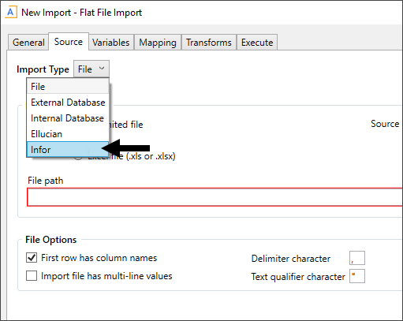Uncheck First row has column names

click(32, 258)
